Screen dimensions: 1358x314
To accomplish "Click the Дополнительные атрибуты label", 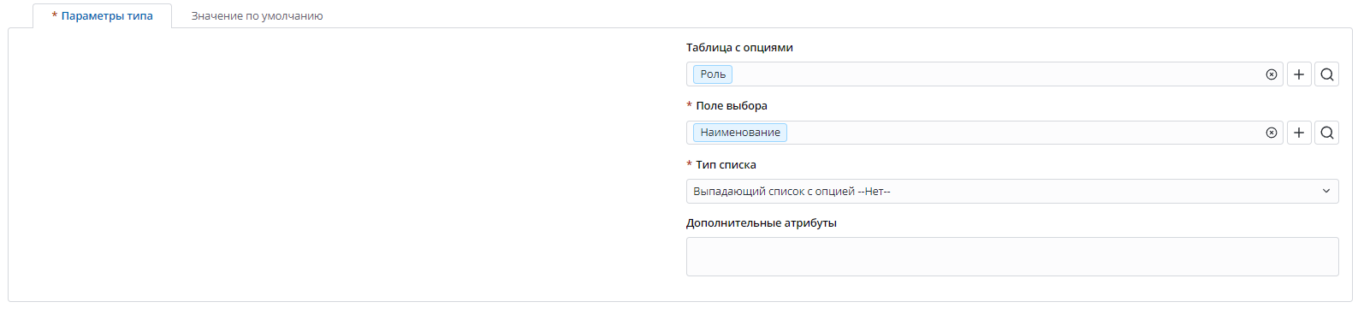I will coord(762,222).
